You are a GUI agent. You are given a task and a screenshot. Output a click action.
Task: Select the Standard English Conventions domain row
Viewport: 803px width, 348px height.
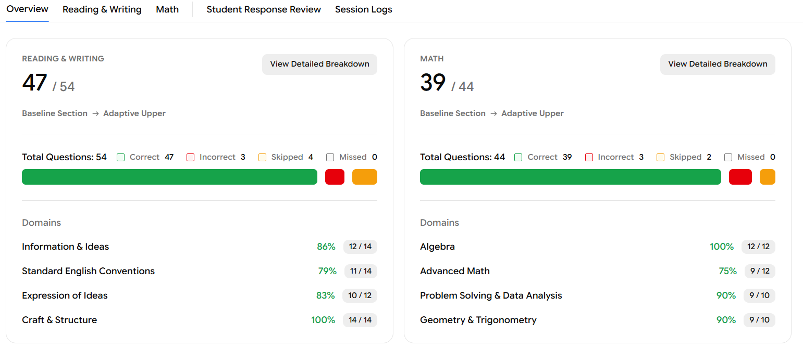click(x=88, y=271)
